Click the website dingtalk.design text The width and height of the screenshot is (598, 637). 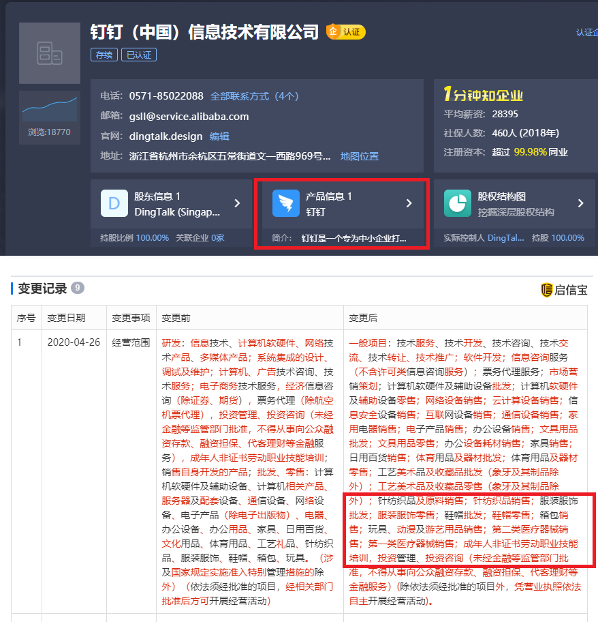point(166,136)
